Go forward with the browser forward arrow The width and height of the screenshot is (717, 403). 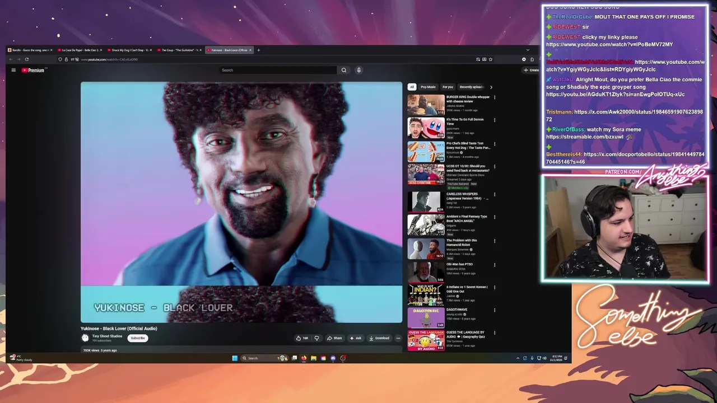tap(18, 59)
